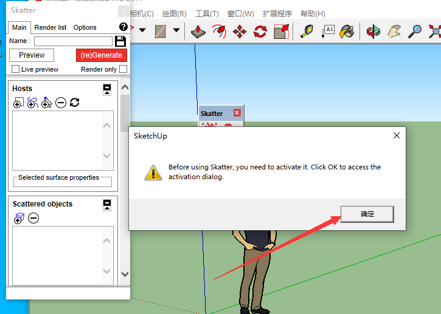Pick host with cursor icon

pyautogui.click(x=46, y=103)
